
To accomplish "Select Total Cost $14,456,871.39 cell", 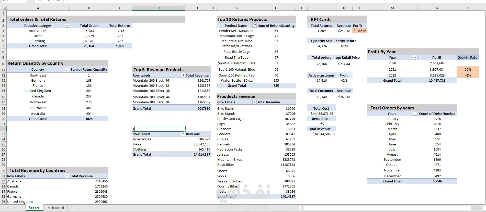I will pyautogui.click(x=322, y=114).
